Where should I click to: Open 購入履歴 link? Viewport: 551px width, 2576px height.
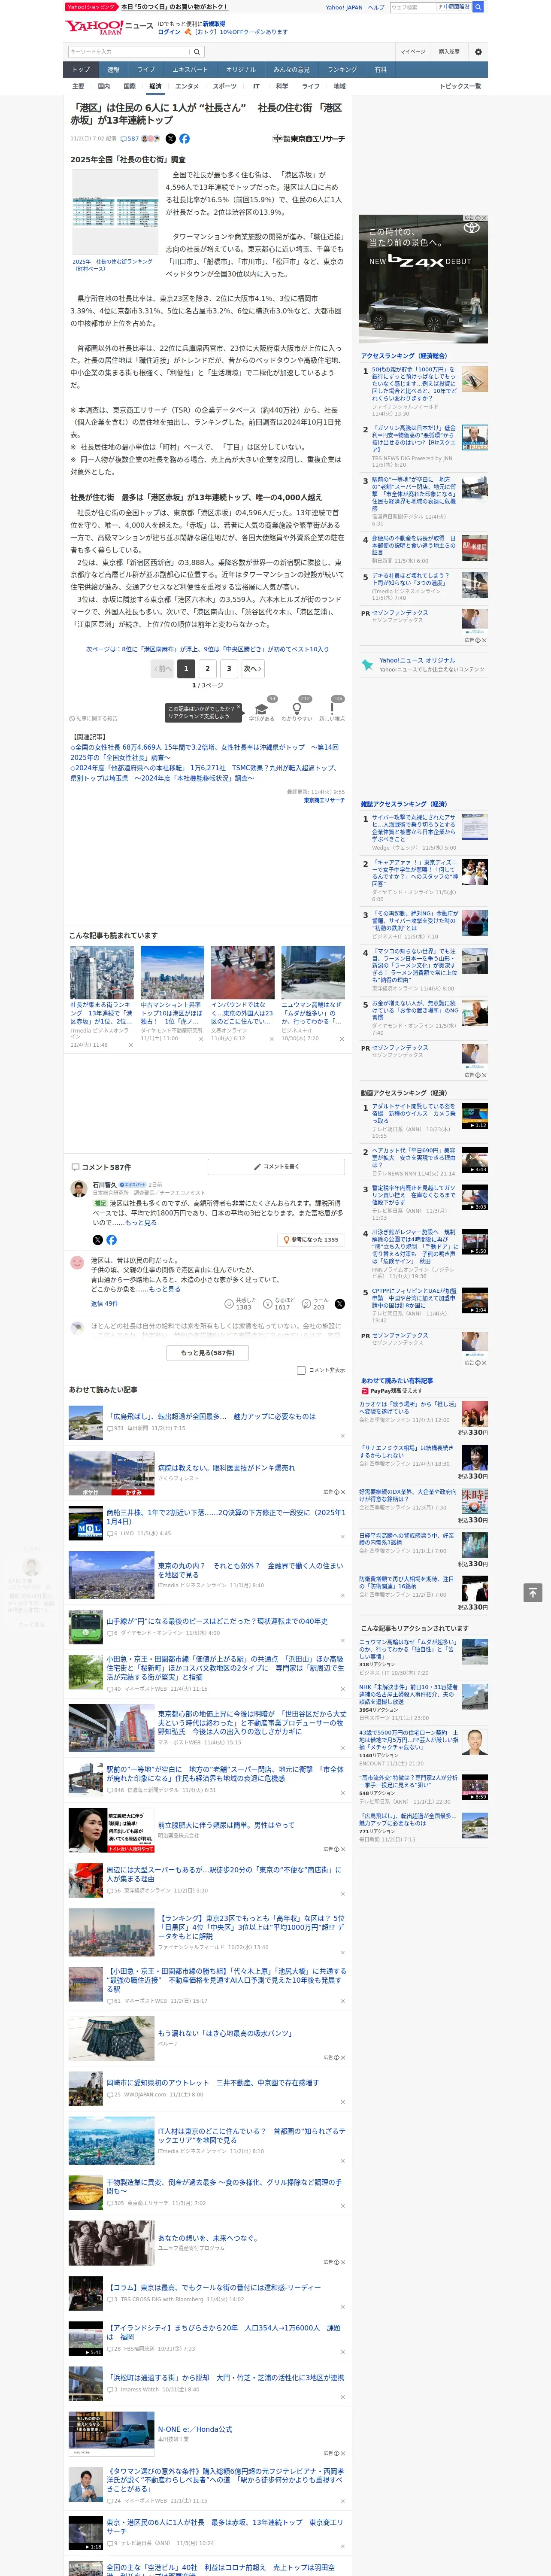point(449,52)
